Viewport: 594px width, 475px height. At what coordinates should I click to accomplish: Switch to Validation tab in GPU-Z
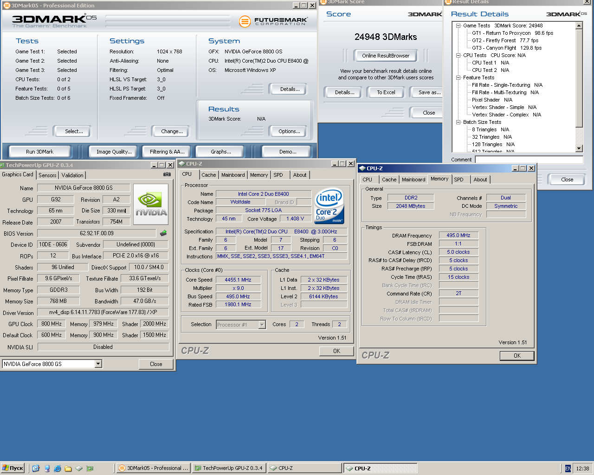click(x=72, y=175)
